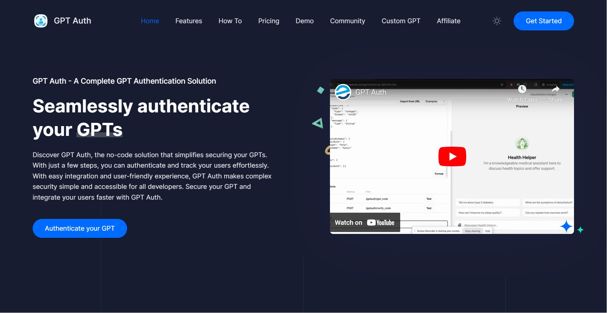Viewport: 607px width, 313px height.
Task: Play the YouTube video
Action: click(x=452, y=156)
